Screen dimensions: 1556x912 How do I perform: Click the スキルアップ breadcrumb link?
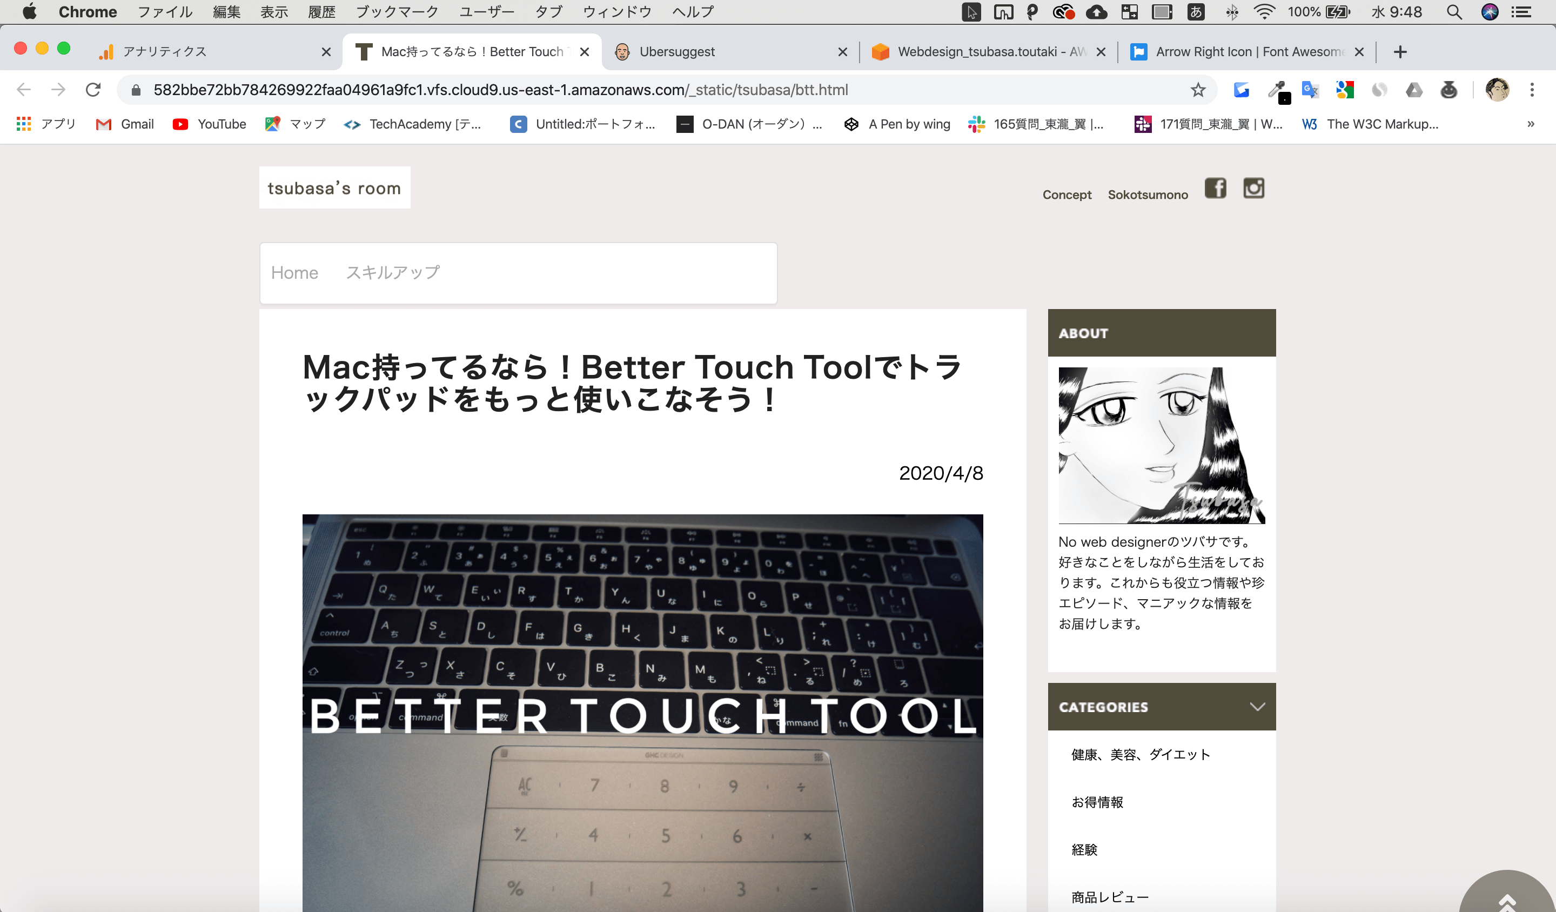pos(393,273)
